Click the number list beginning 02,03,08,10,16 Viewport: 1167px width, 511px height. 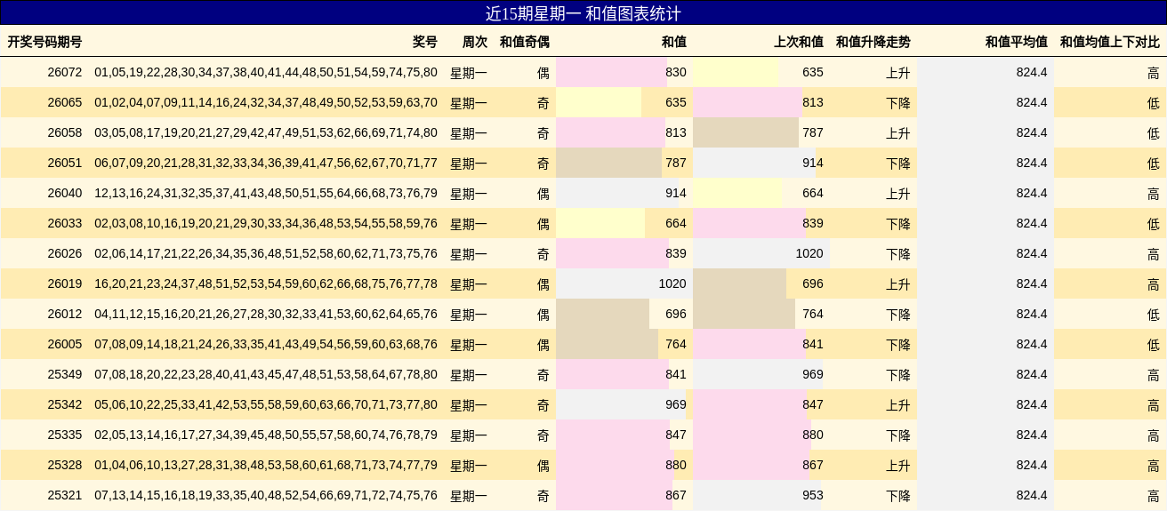266,223
